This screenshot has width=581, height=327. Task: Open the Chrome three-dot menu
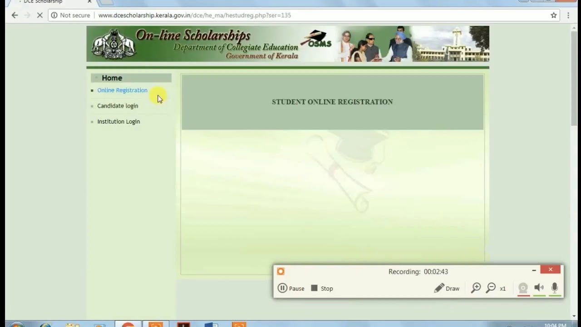point(568,15)
